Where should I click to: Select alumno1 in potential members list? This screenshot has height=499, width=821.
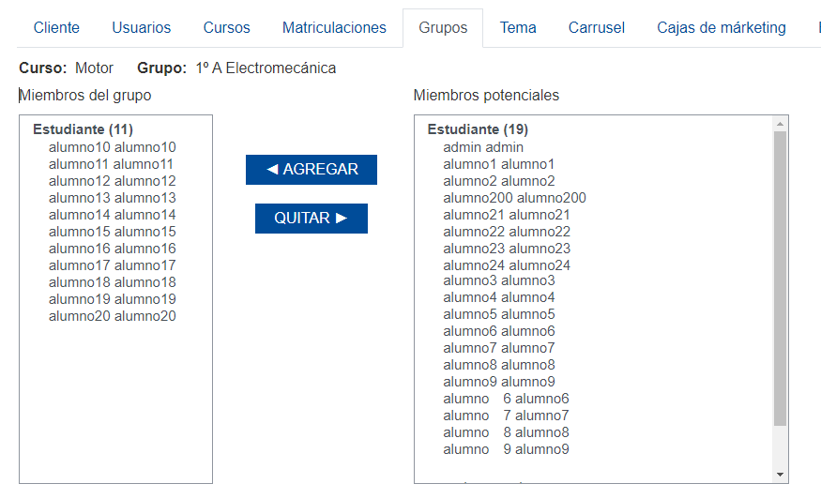(x=499, y=164)
